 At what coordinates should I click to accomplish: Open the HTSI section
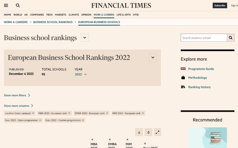tap(136, 15)
